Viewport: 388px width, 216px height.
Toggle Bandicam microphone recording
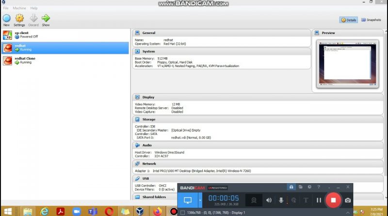pyautogui.click(x=281, y=200)
